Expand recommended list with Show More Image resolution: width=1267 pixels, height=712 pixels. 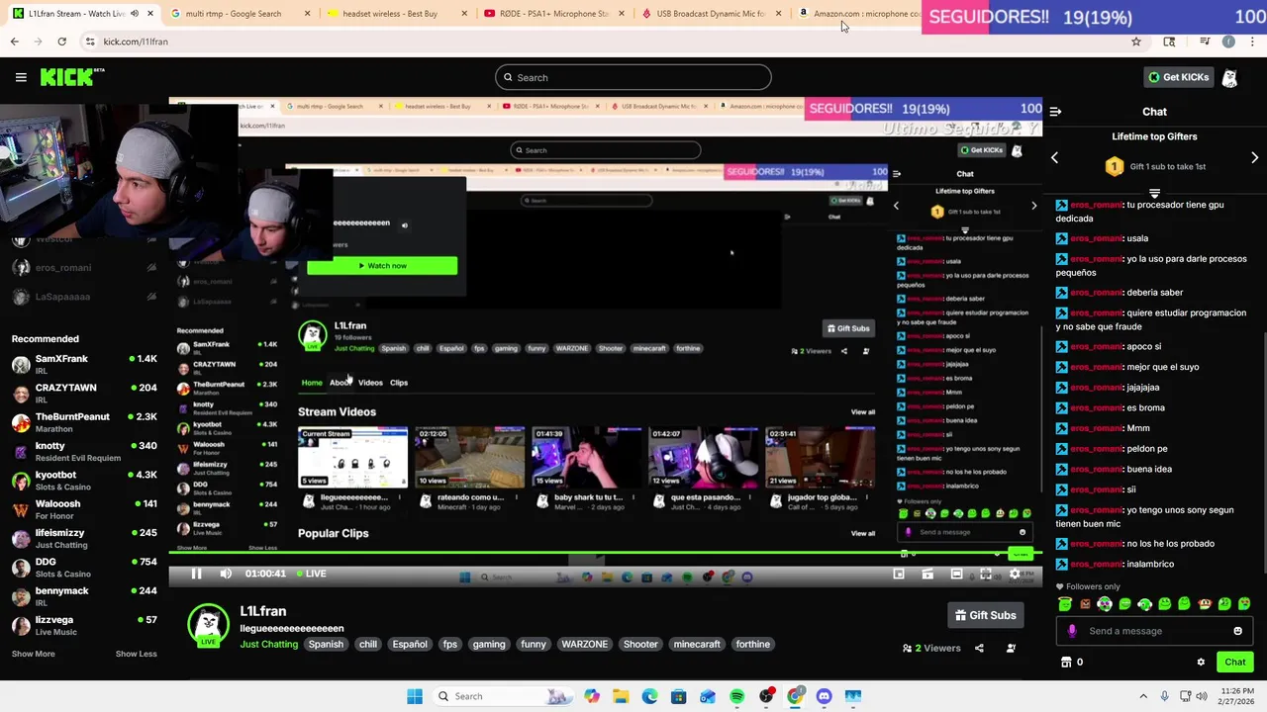click(33, 654)
